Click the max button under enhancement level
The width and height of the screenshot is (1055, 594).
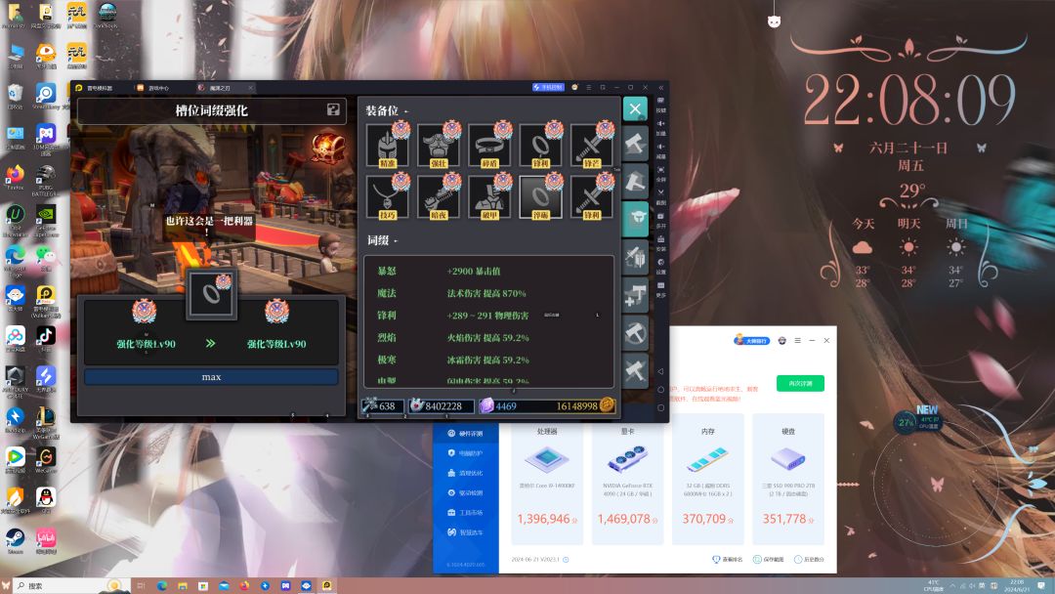click(211, 377)
